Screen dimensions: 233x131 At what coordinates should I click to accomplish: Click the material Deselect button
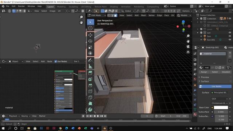pos(226,72)
